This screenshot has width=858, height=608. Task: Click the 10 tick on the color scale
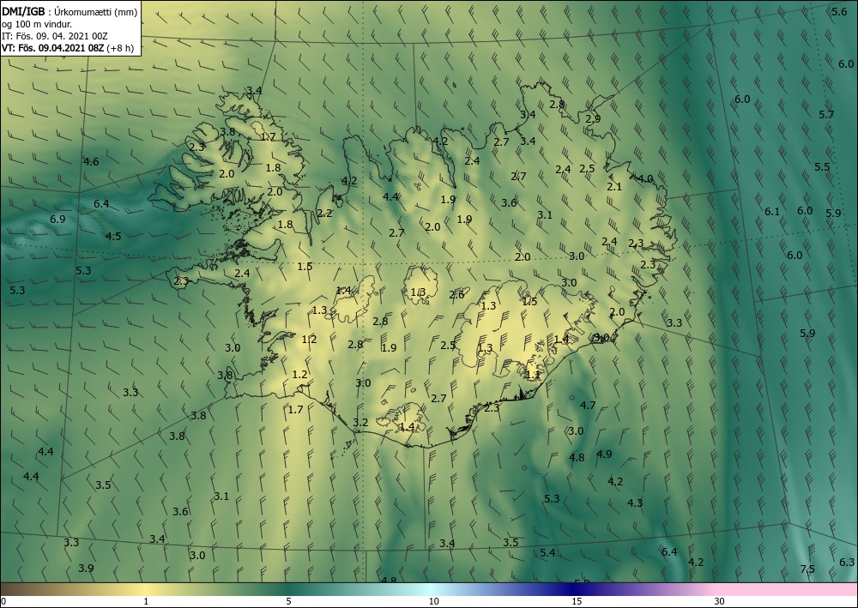click(433, 601)
